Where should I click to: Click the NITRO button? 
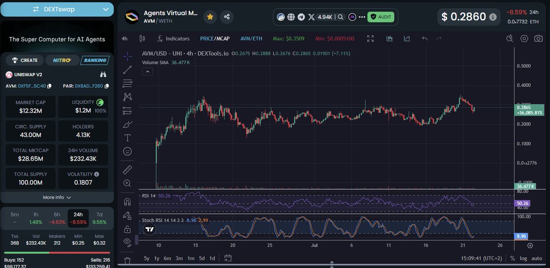61,60
